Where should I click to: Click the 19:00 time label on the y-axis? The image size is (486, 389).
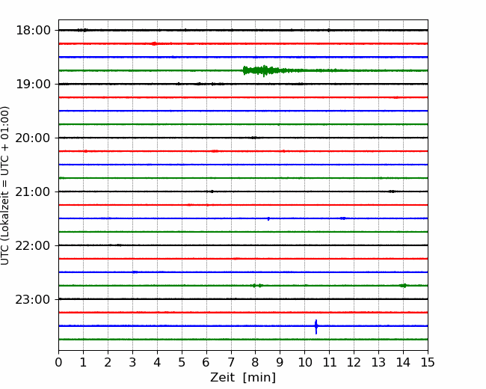[33, 84]
